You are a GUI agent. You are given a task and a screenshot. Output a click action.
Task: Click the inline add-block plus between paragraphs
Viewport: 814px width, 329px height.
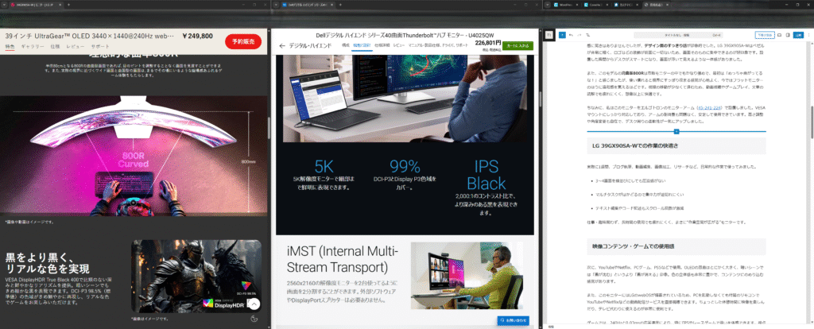(x=676, y=132)
